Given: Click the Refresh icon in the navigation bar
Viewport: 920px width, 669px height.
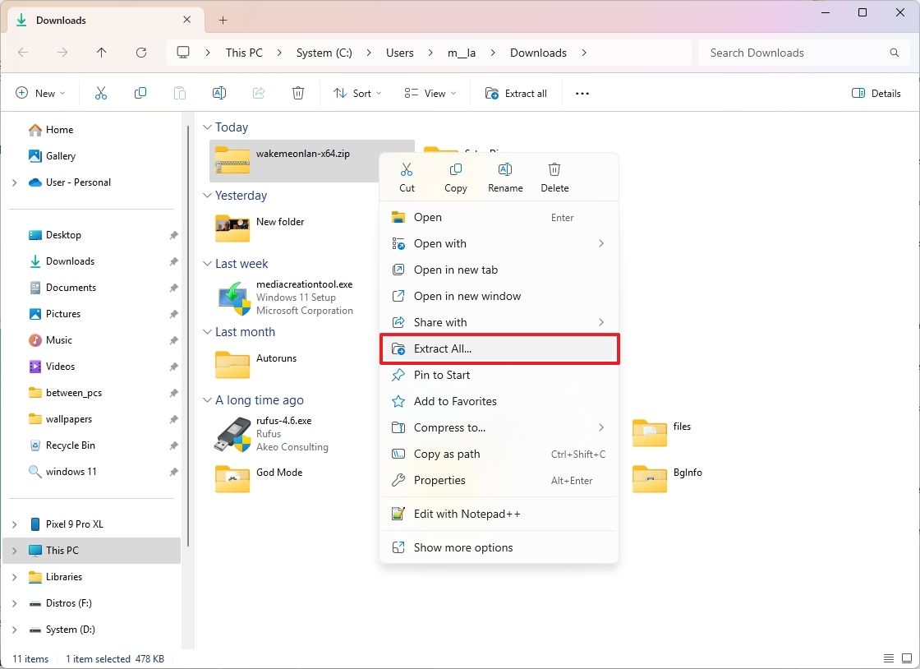Looking at the screenshot, I should [x=140, y=52].
